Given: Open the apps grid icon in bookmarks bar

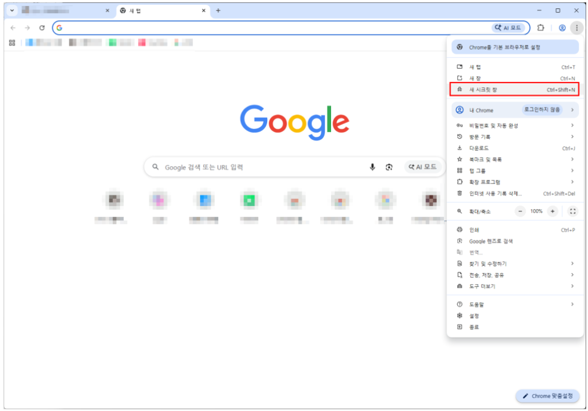Looking at the screenshot, I should 12,42.
